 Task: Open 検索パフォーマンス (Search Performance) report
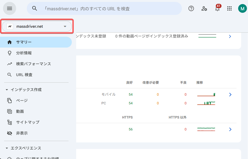(x=34, y=64)
